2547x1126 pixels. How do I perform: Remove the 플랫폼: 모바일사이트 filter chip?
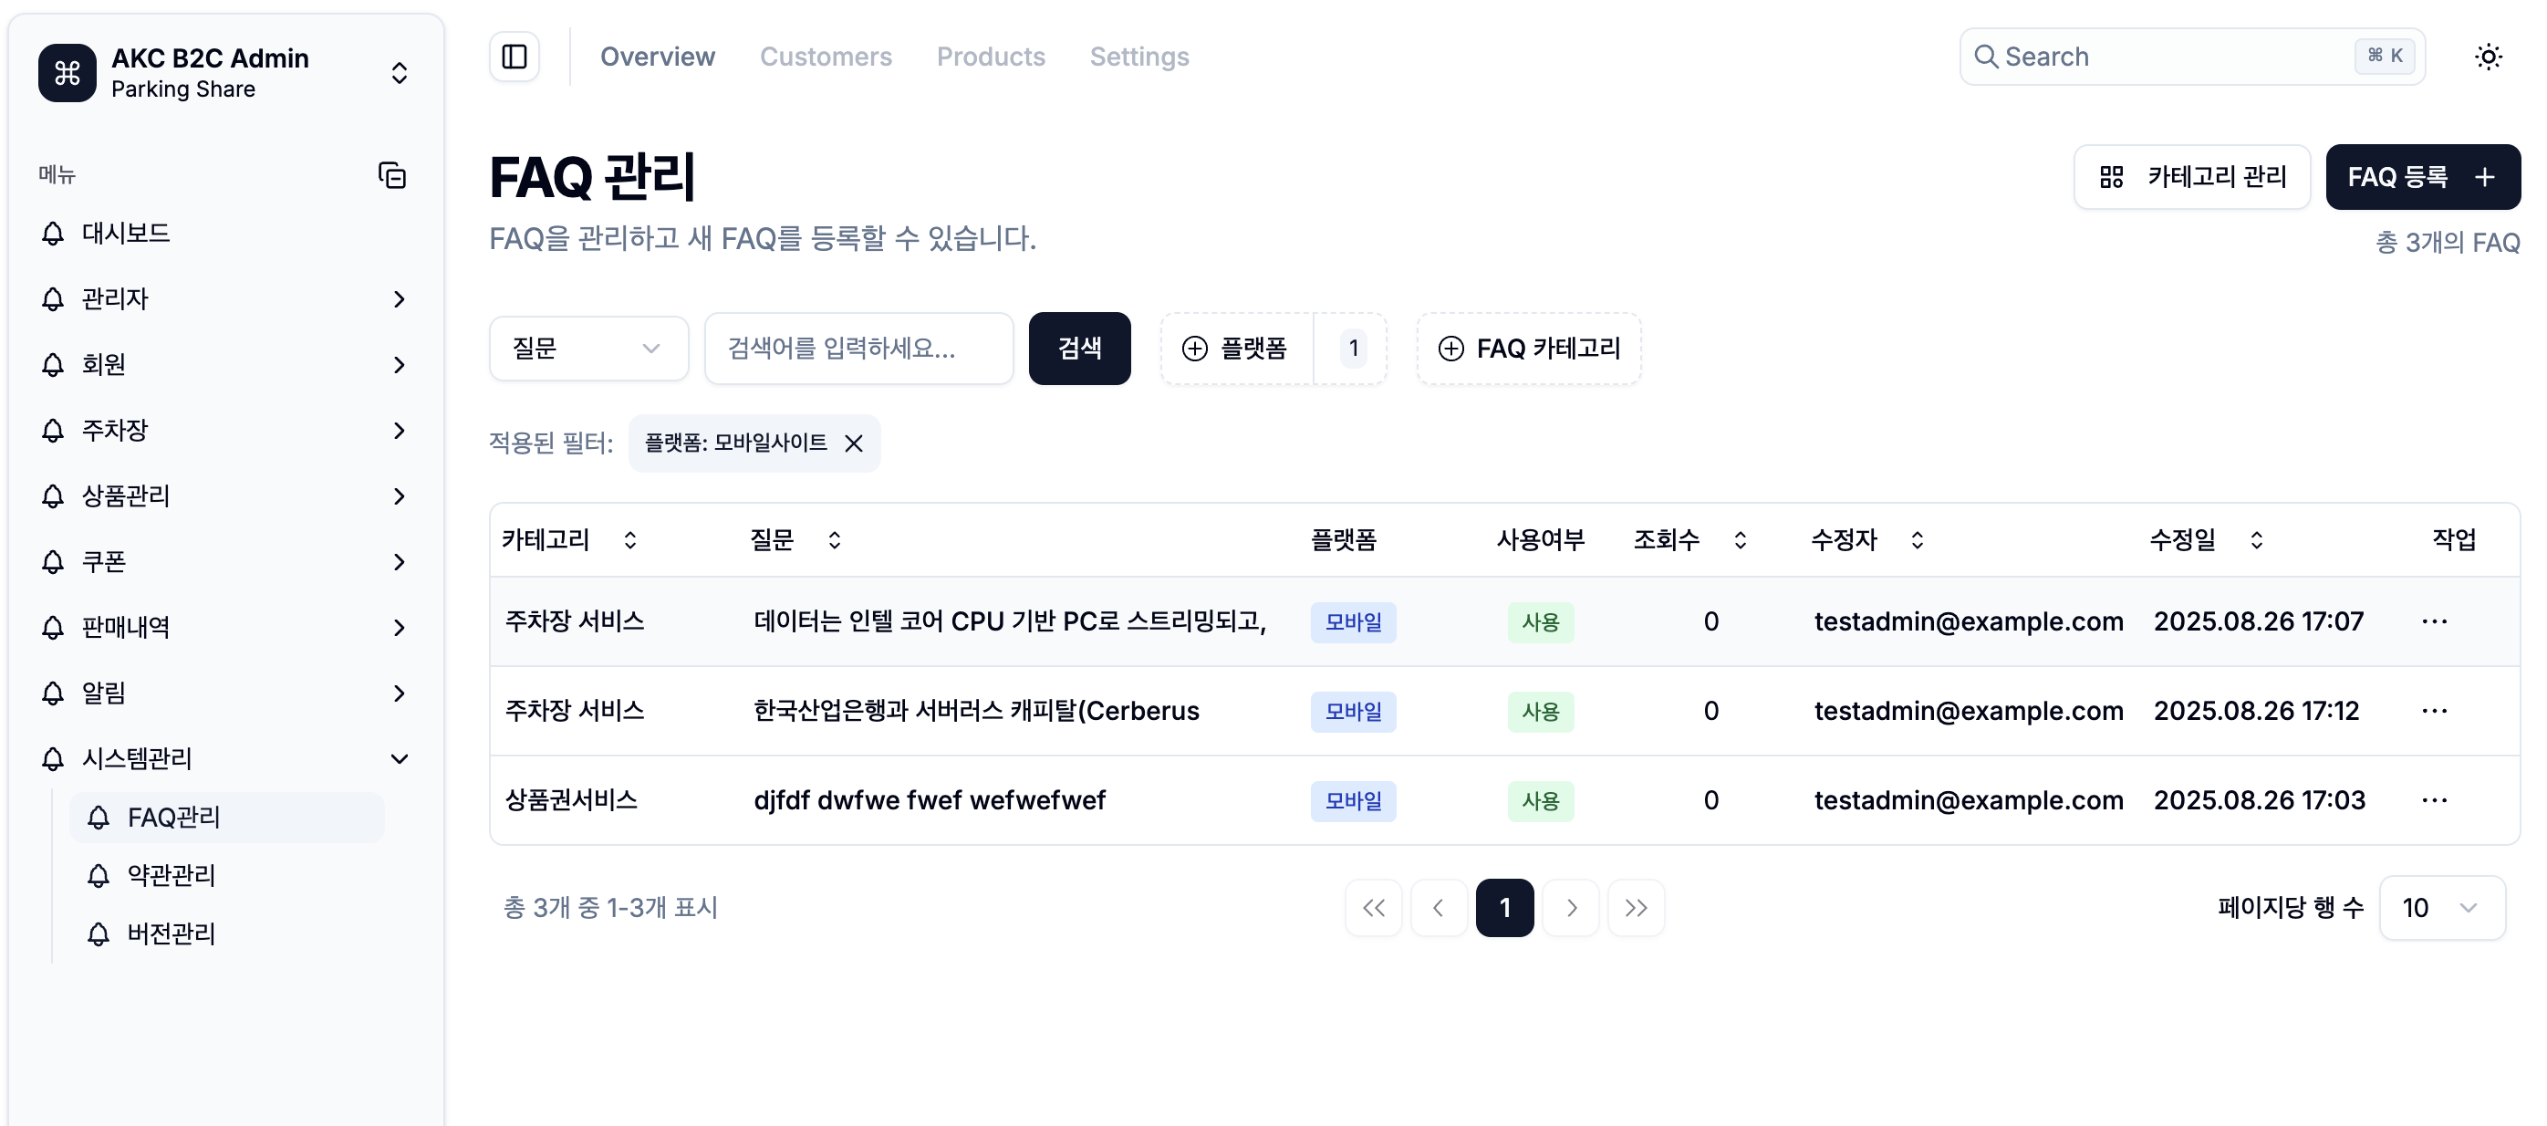pos(854,443)
